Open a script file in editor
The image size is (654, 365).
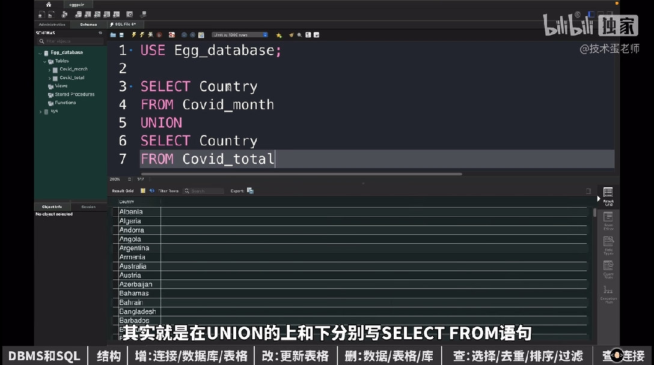point(113,35)
